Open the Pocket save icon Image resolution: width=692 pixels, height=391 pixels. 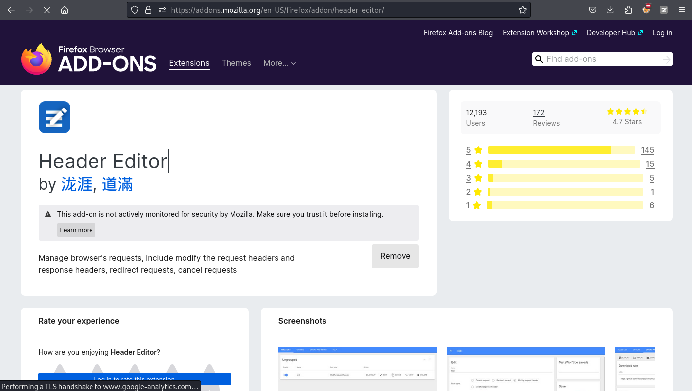click(592, 10)
